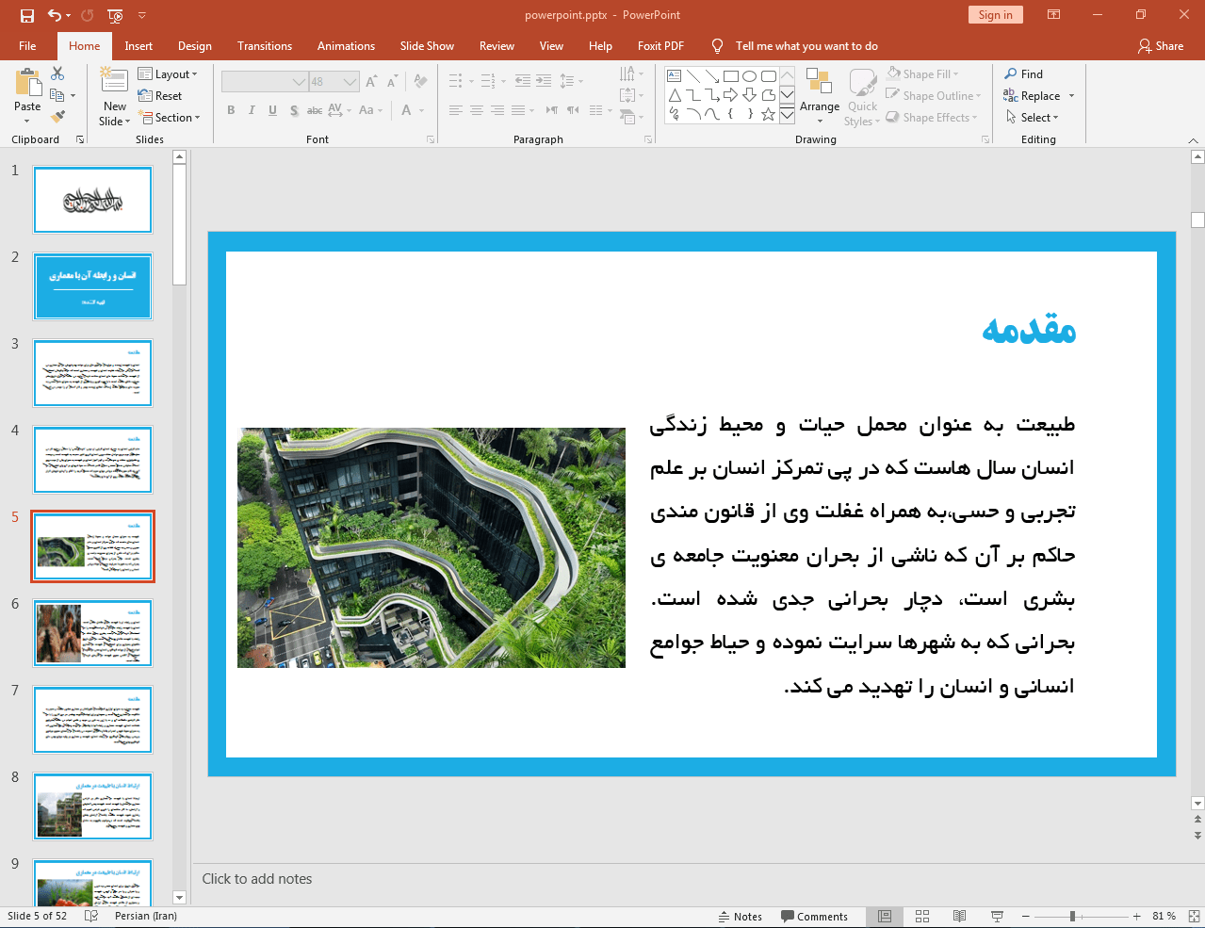Click the Cut scissors icon
1205x928 pixels.
(x=57, y=73)
